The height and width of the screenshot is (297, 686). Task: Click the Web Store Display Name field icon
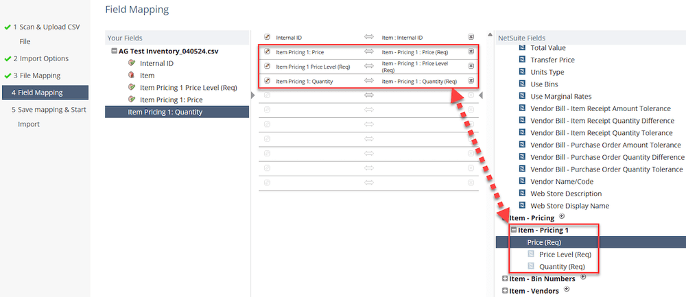tap(522, 206)
